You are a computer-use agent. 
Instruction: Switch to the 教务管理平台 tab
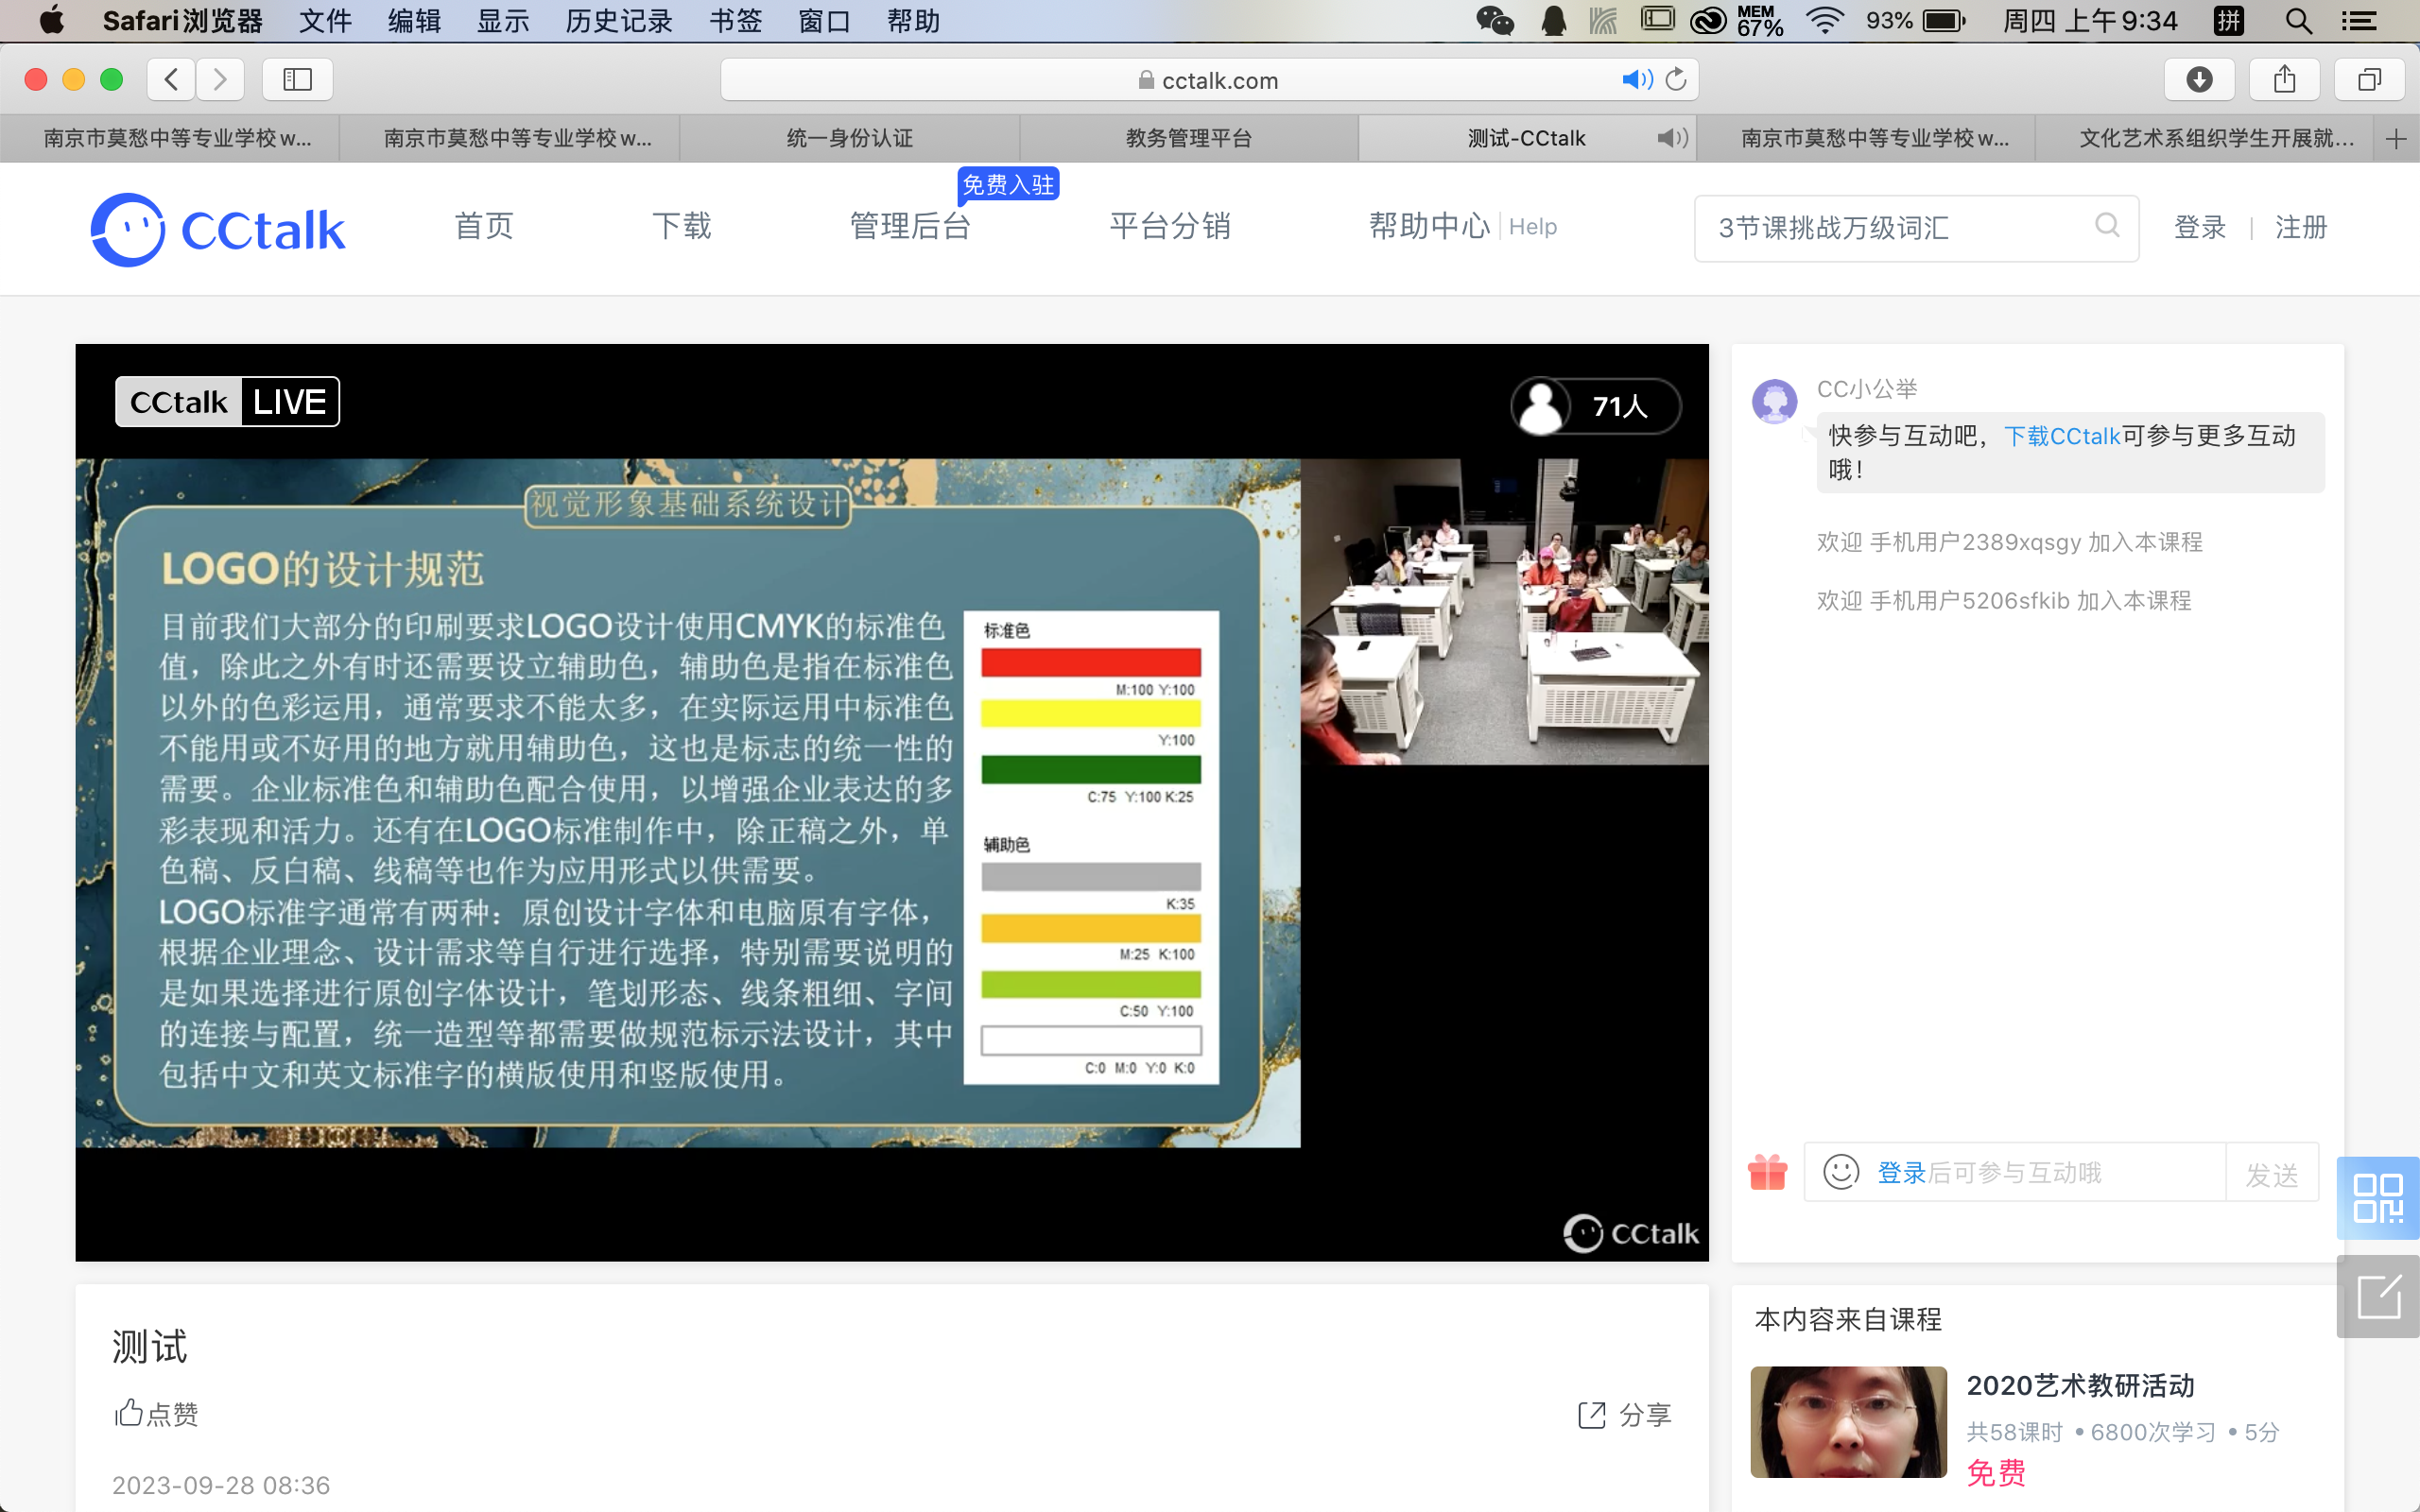[x=1188, y=138]
